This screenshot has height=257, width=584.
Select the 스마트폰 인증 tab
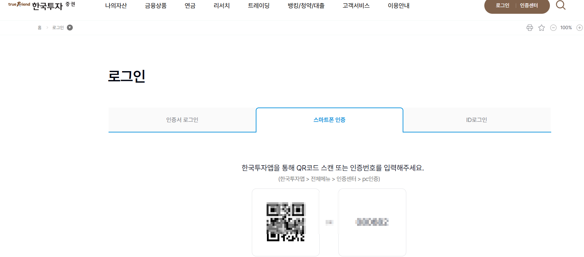pyautogui.click(x=330, y=120)
